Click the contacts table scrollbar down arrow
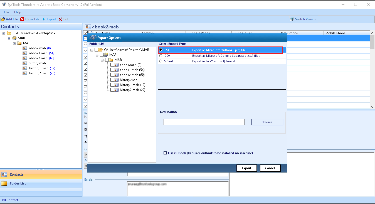 [372, 107]
